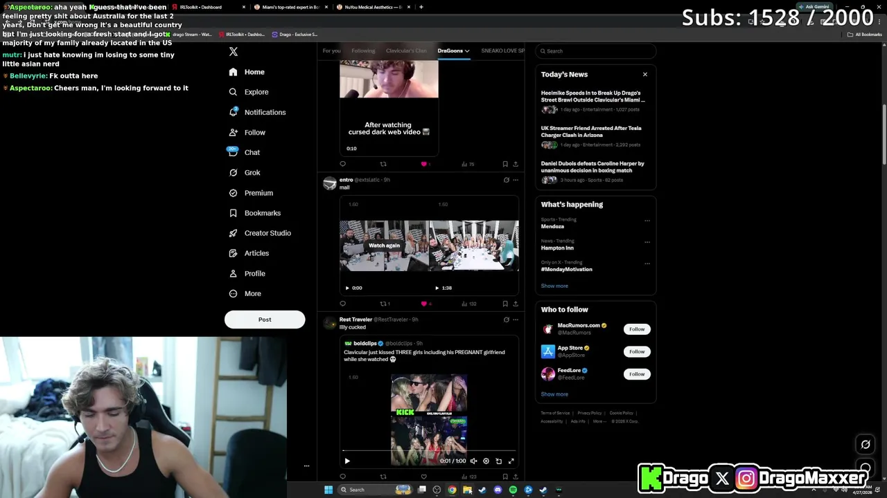Show more under Who to follow
Image resolution: width=887 pixels, height=498 pixels.
[554, 394]
